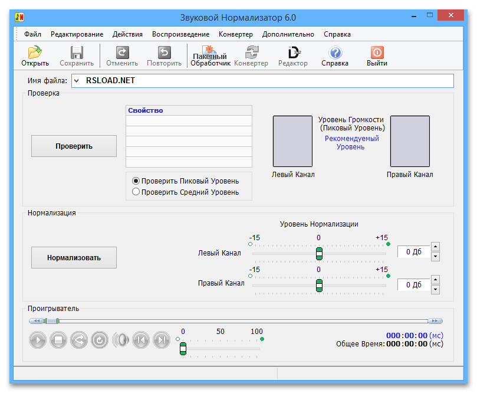Click the Имя файла text field
This screenshot has height=393, width=477.
point(265,81)
